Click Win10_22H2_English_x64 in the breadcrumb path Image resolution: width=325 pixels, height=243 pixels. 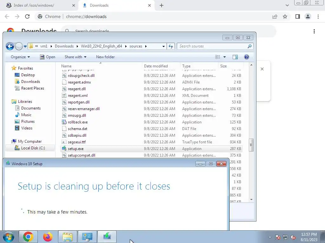tap(101, 46)
